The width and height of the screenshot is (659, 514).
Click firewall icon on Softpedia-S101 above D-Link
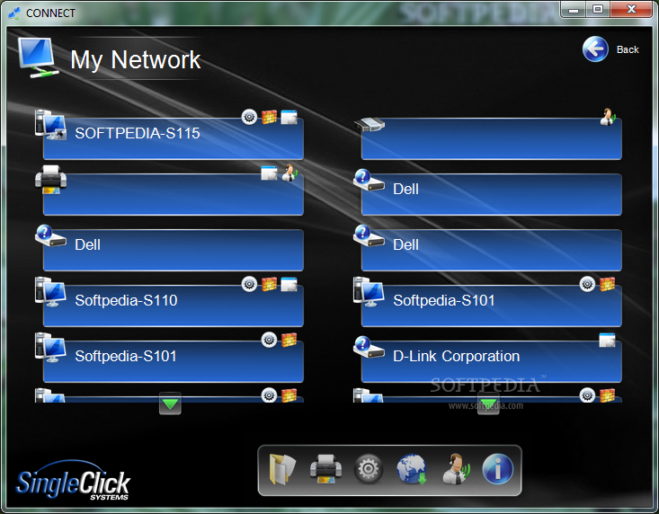click(608, 284)
